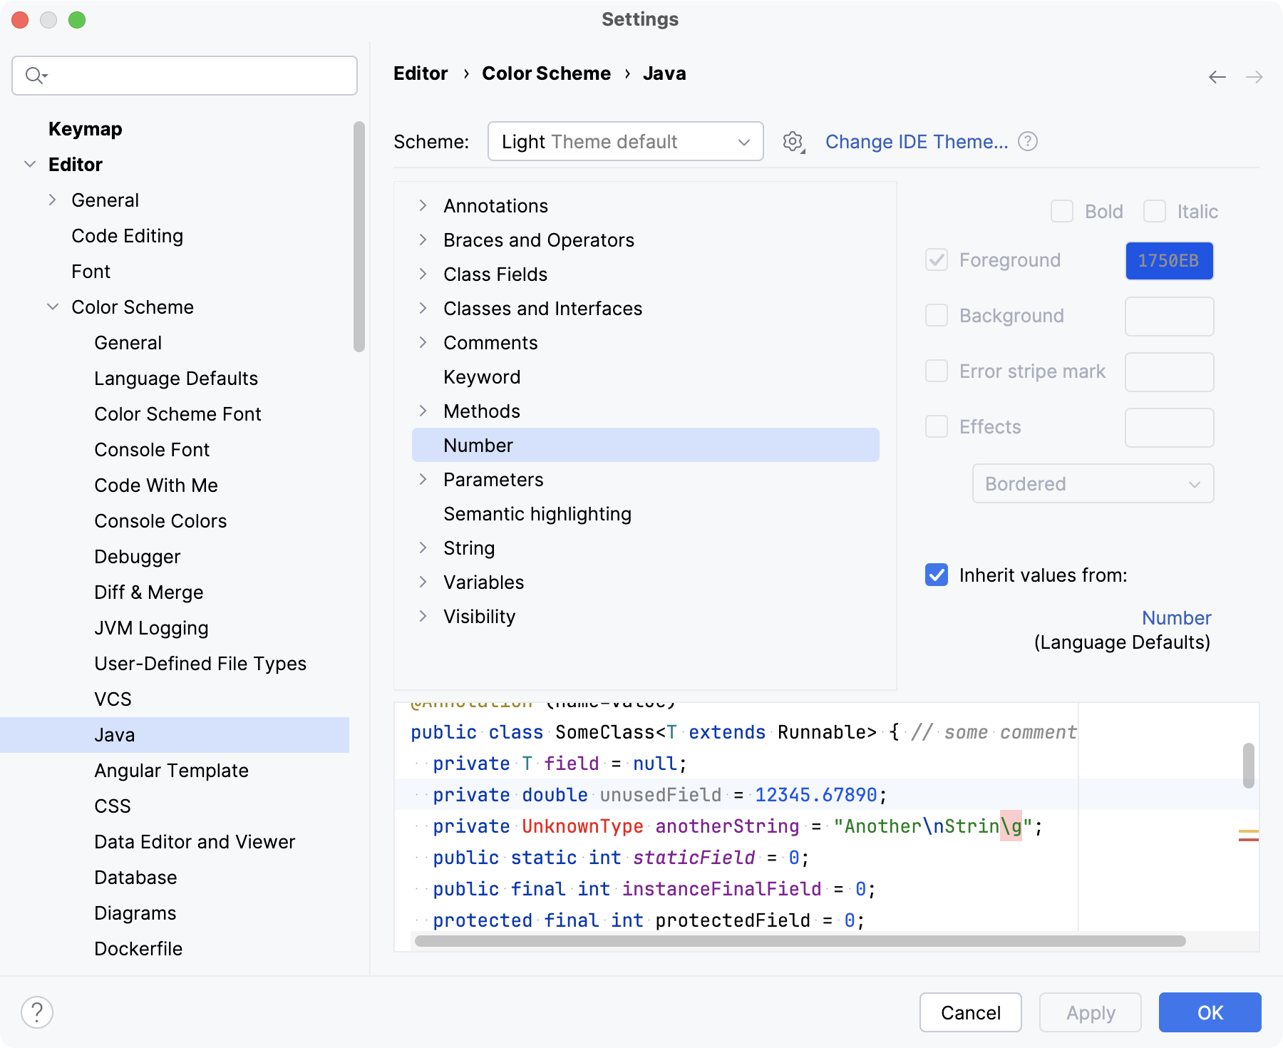
Task: Open the Bordered effects dropdown
Action: pos(1093,483)
